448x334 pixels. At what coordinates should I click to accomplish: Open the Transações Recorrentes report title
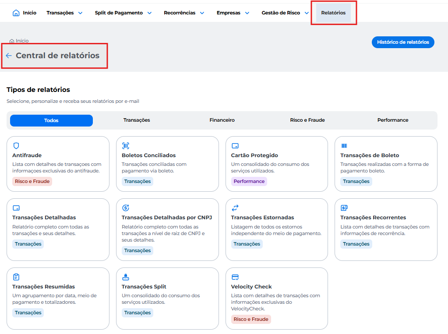point(373,218)
